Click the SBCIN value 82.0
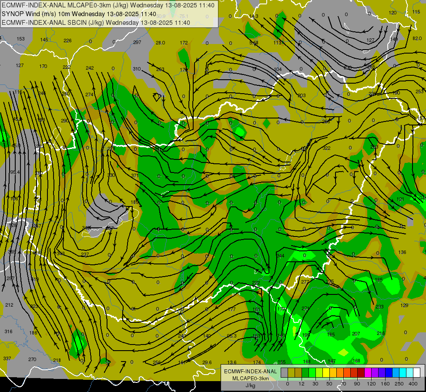The width and height of the screenshot is (426, 392). [417, 38]
